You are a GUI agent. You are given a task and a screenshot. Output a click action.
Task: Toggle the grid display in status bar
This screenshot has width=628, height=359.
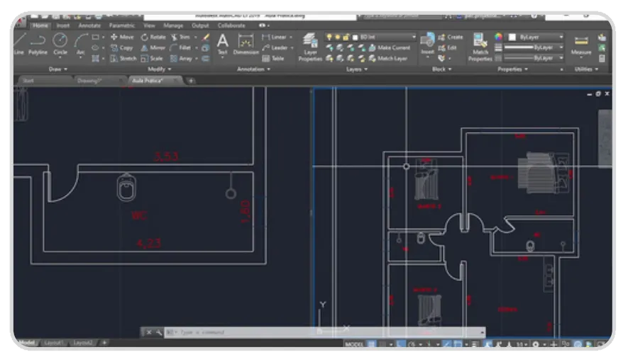point(372,344)
